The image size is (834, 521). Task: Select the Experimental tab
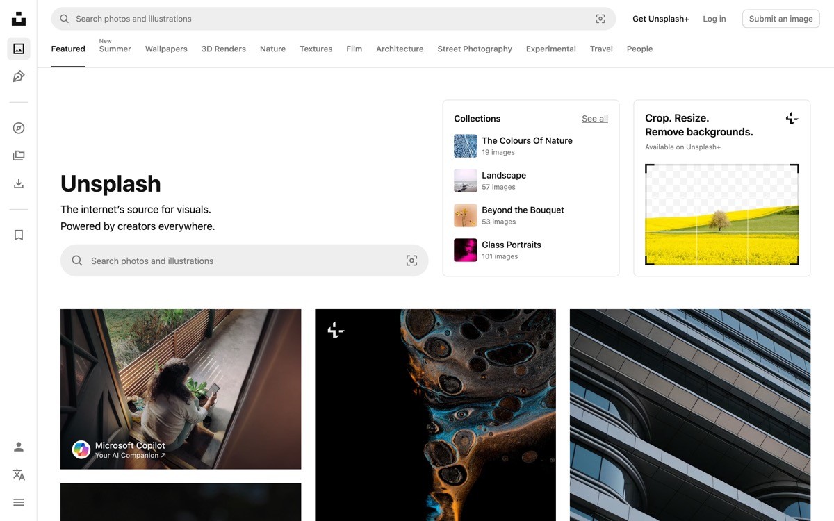point(551,49)
